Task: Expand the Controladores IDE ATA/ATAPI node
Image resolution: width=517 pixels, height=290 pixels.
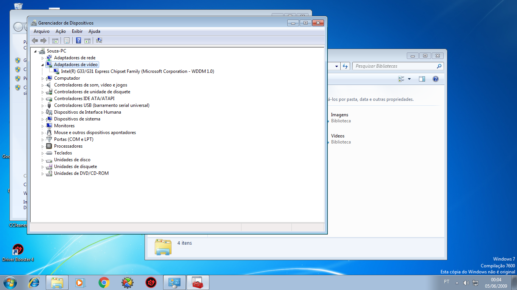Action: (x=42, y=99)
